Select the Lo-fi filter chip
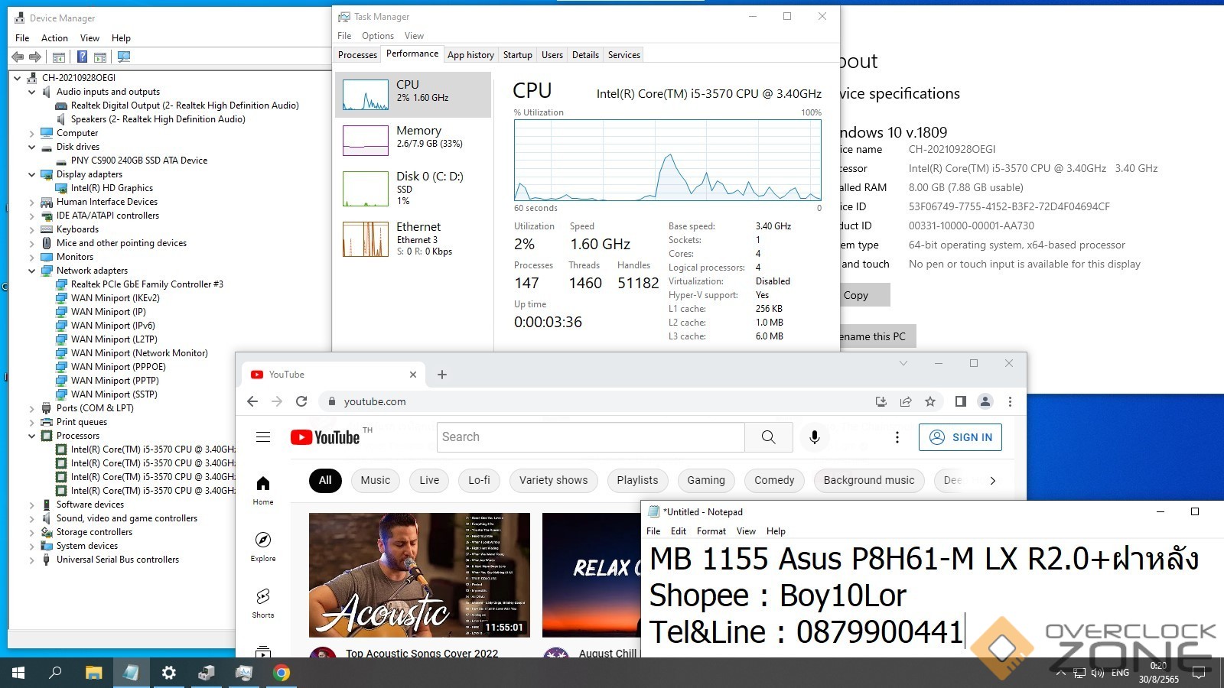This screenshot has width=1224, height=688. click(x=479, y=480)
